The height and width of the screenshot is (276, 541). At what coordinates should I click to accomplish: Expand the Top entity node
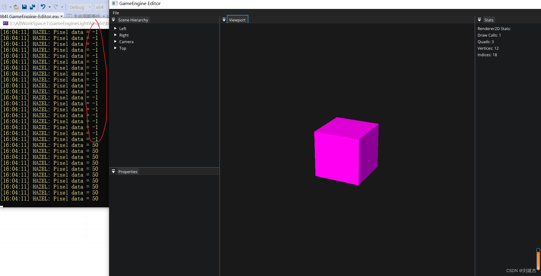115,48
